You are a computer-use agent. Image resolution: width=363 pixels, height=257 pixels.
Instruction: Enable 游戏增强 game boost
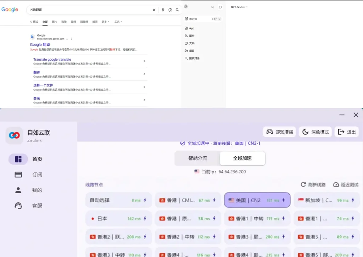tap(279, 132)
